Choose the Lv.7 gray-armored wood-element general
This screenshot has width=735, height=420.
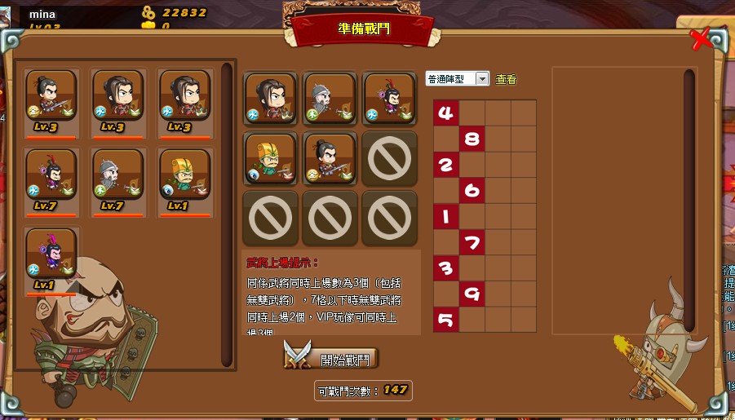click(118, 175)
